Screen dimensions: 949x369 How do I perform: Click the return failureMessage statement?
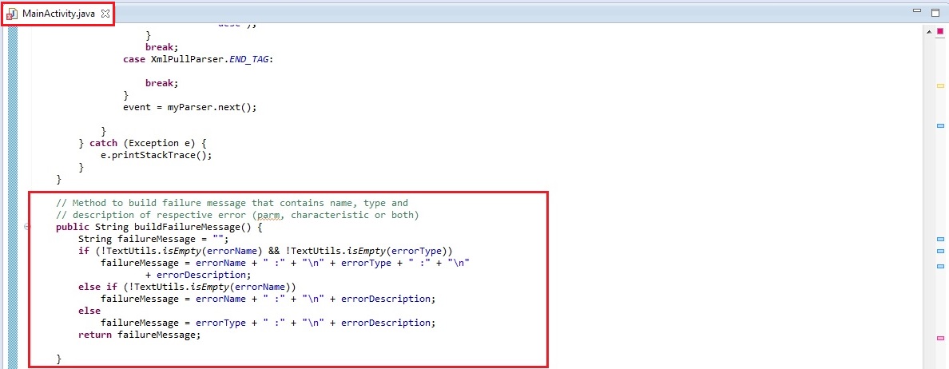click(139, 335)
